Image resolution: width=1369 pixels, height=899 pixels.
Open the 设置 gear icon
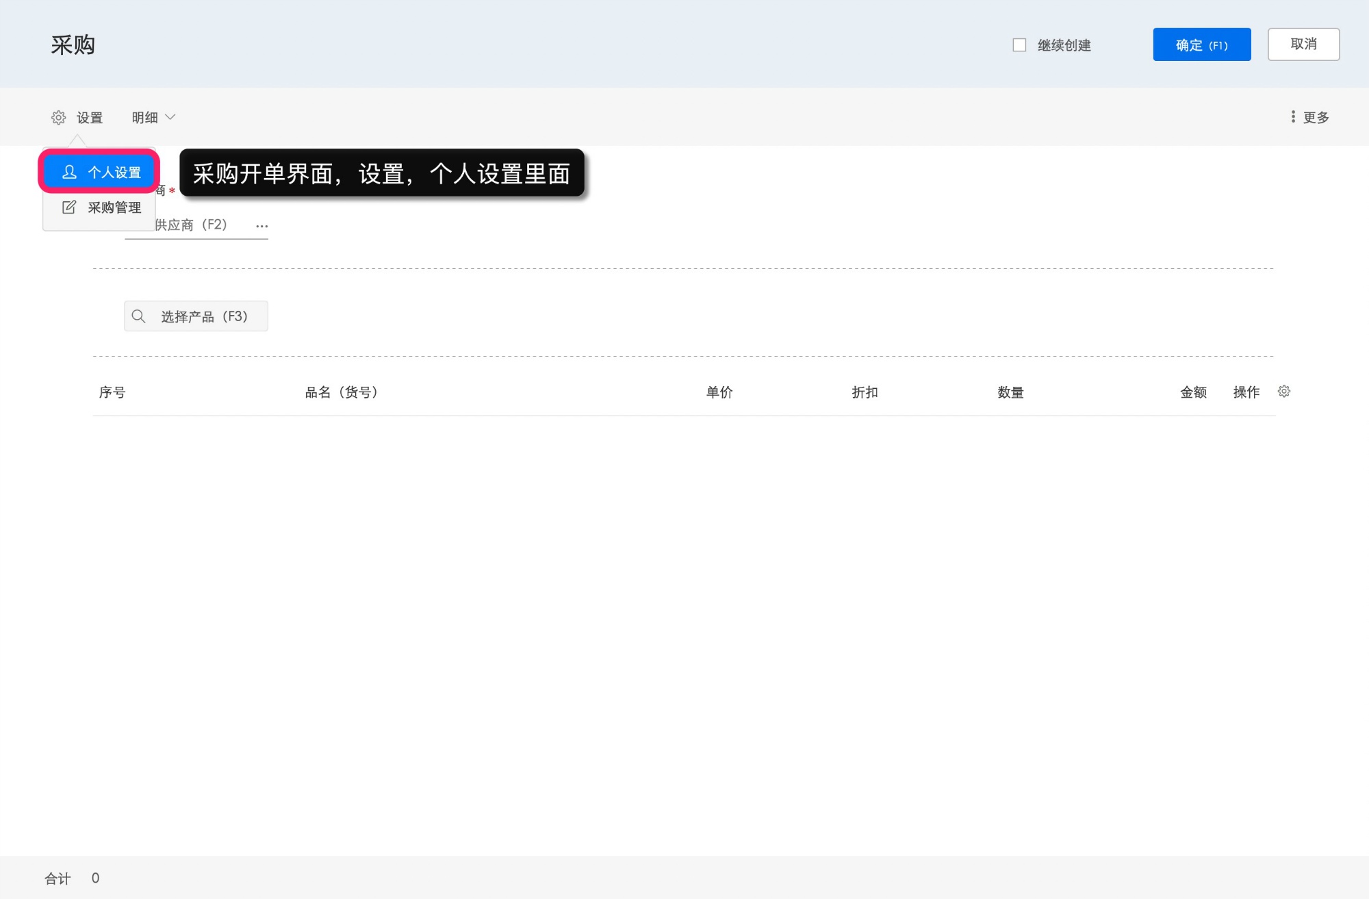tap(59, 118)
